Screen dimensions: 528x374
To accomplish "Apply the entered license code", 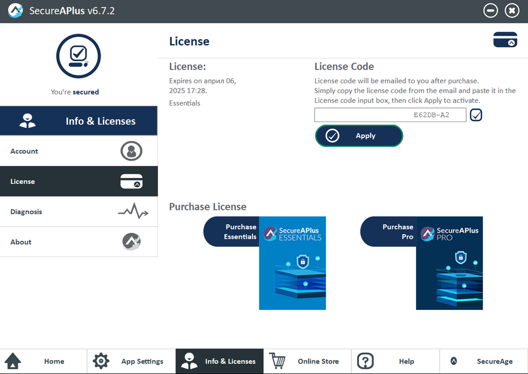I will pyautogui.click(x=359, y=136).
